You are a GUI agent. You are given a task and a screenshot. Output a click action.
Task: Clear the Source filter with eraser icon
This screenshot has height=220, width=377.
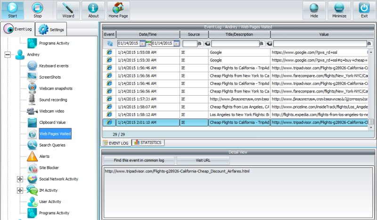[x=207, y=43]
